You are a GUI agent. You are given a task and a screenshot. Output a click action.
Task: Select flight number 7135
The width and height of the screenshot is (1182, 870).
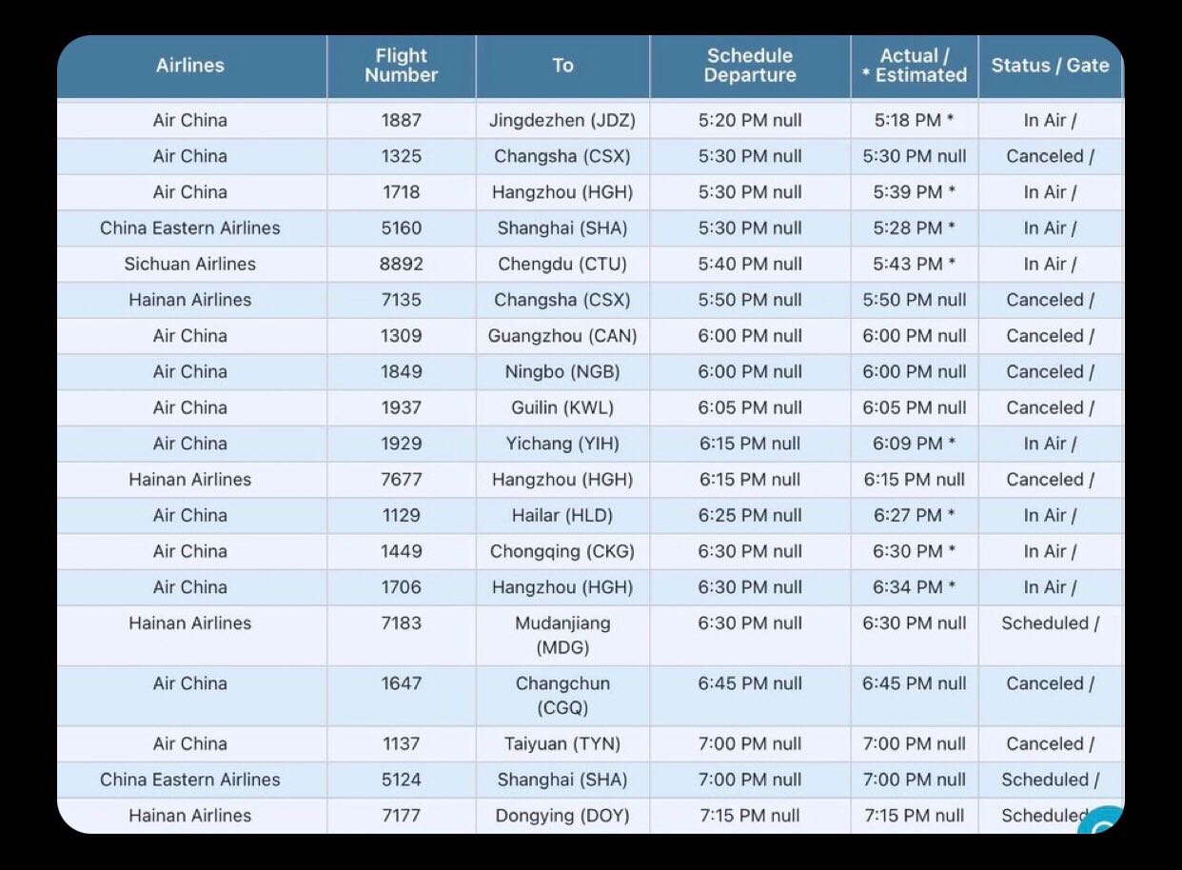(x=401, y=300)
